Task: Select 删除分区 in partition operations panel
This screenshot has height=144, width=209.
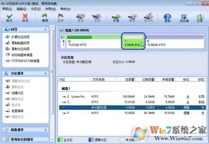Action: click(15, 99)
